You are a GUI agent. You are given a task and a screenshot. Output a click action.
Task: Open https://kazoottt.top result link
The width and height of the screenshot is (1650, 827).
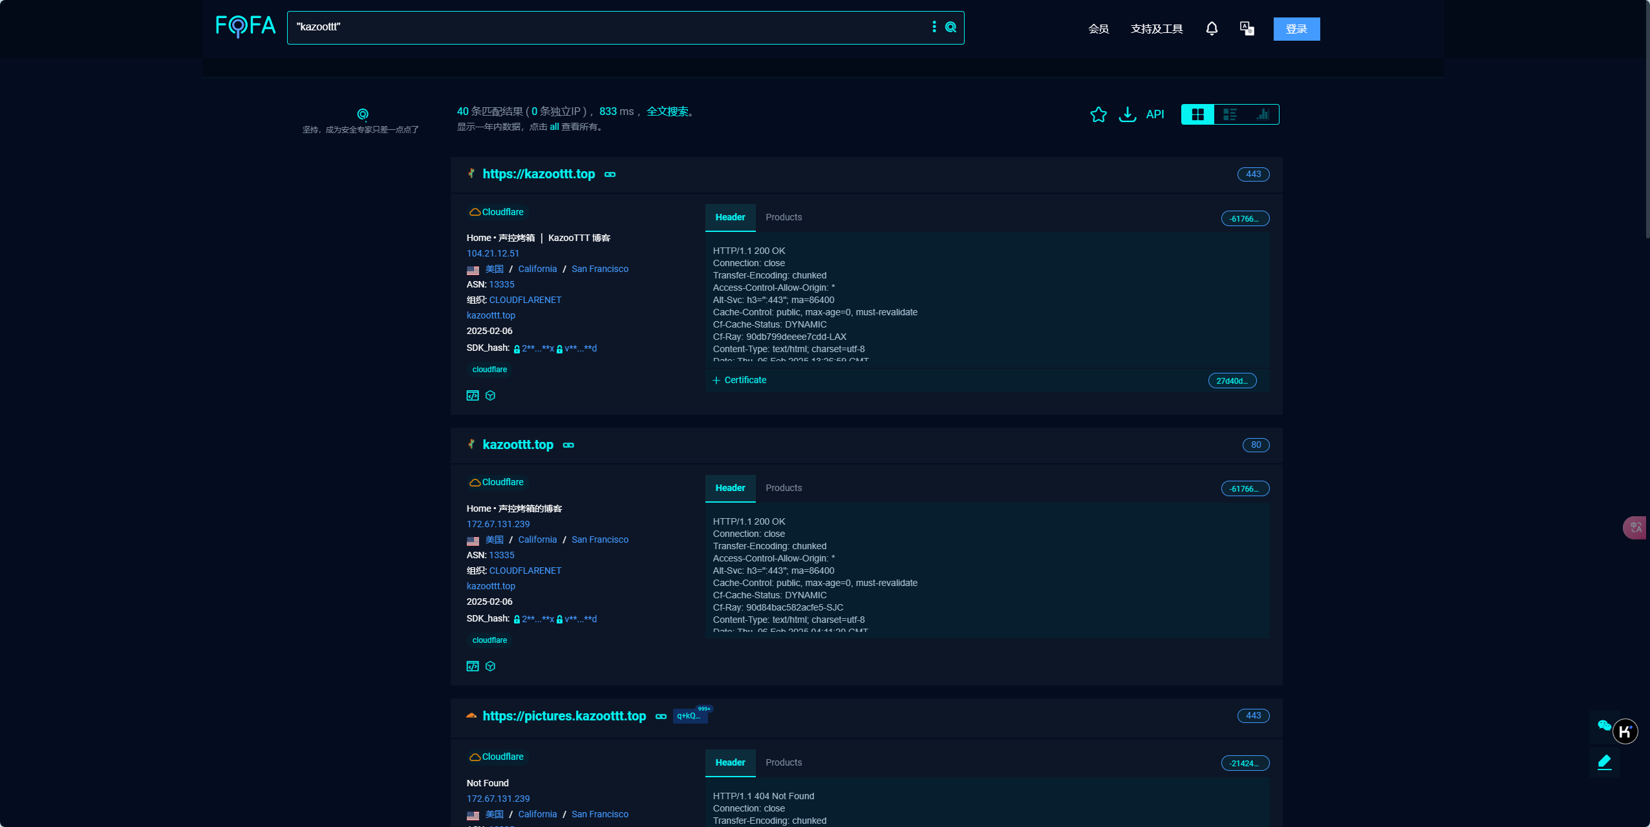point(539,174)
